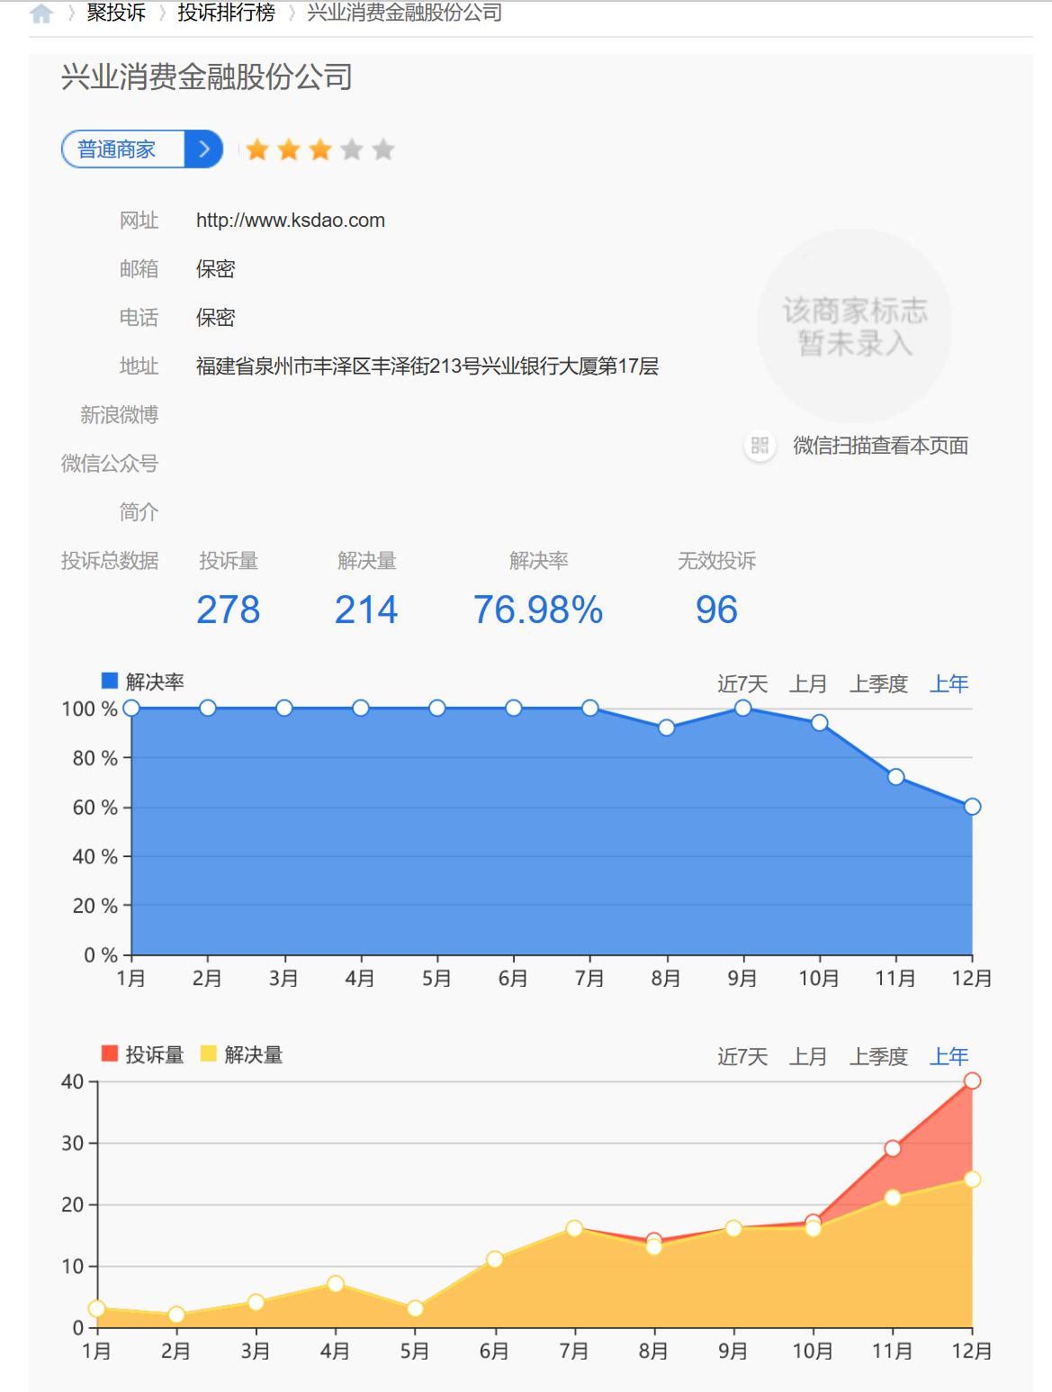This screenshot has width=1052, height=1392.
Task: Click the 新浪微博 label
Action: pos(120,415)
